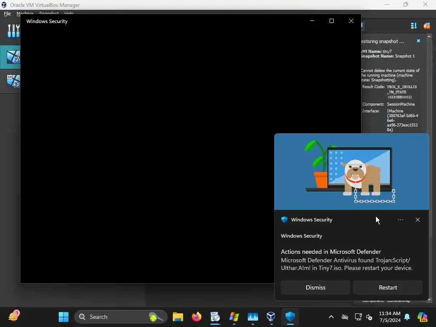436x327 pixels.
Task: Open the Windows Start menu
Action: click(63, 317)
